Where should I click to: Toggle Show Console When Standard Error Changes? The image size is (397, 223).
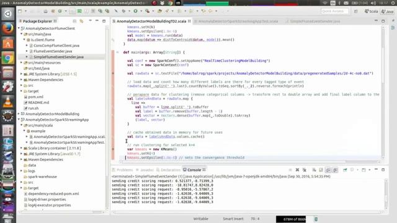335,170
